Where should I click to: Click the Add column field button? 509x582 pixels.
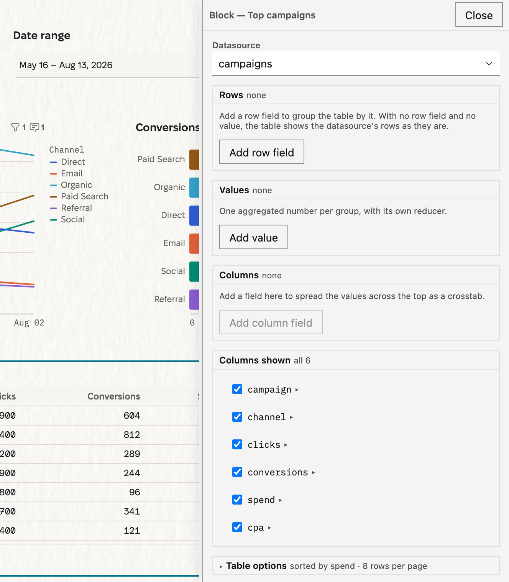click(x=271, y=322)
